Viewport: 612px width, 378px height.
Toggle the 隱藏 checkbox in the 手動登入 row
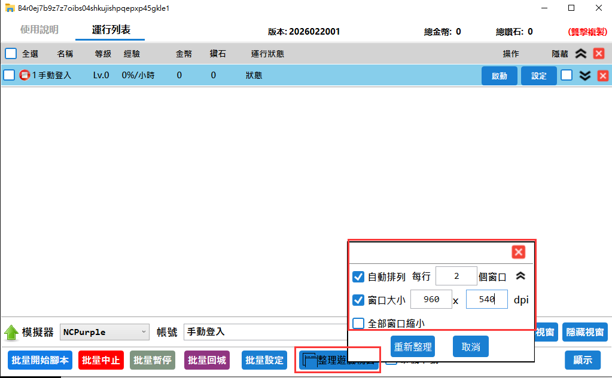coord(566,75)
